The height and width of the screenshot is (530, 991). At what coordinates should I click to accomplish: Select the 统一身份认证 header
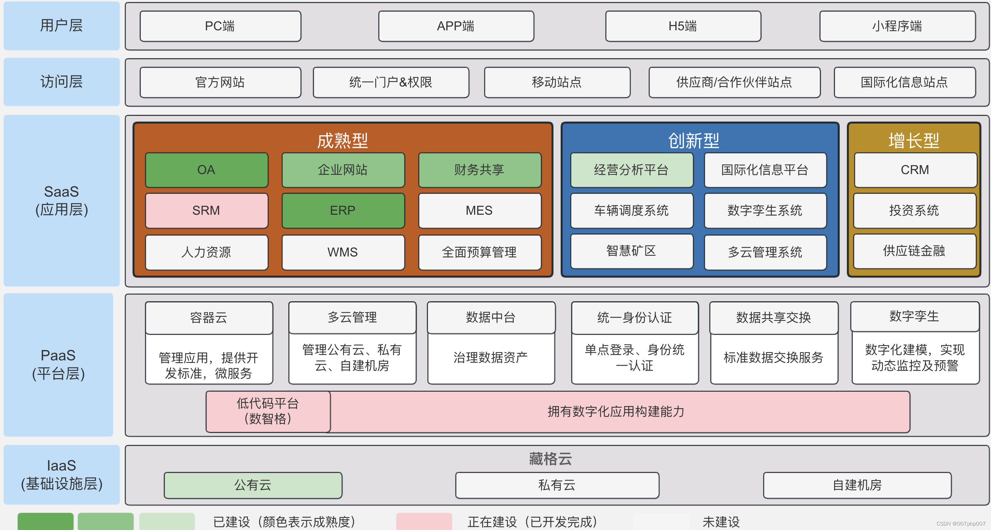tap(635, 318)
